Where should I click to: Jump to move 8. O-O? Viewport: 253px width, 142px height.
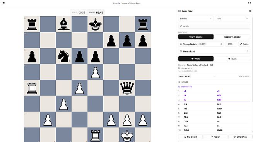point(186,121)
